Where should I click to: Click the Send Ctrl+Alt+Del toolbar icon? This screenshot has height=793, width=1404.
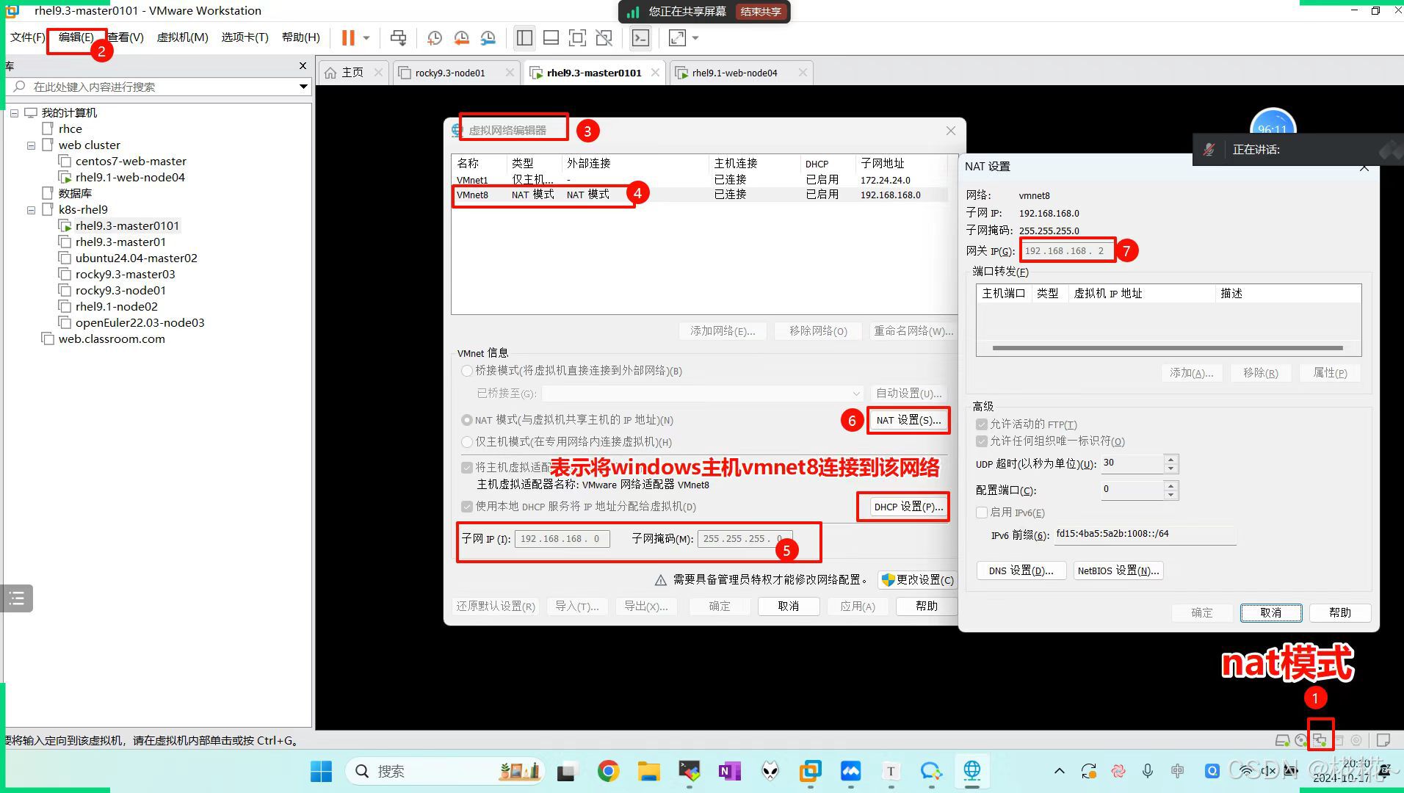tap(398, 37)
